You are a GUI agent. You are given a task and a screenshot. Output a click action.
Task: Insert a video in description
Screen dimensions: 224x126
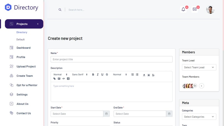pos(68,78)
